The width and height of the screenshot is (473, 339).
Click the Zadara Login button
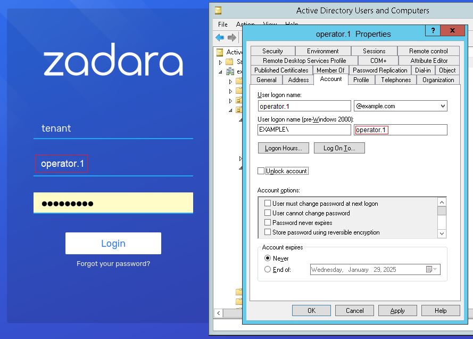113,243
